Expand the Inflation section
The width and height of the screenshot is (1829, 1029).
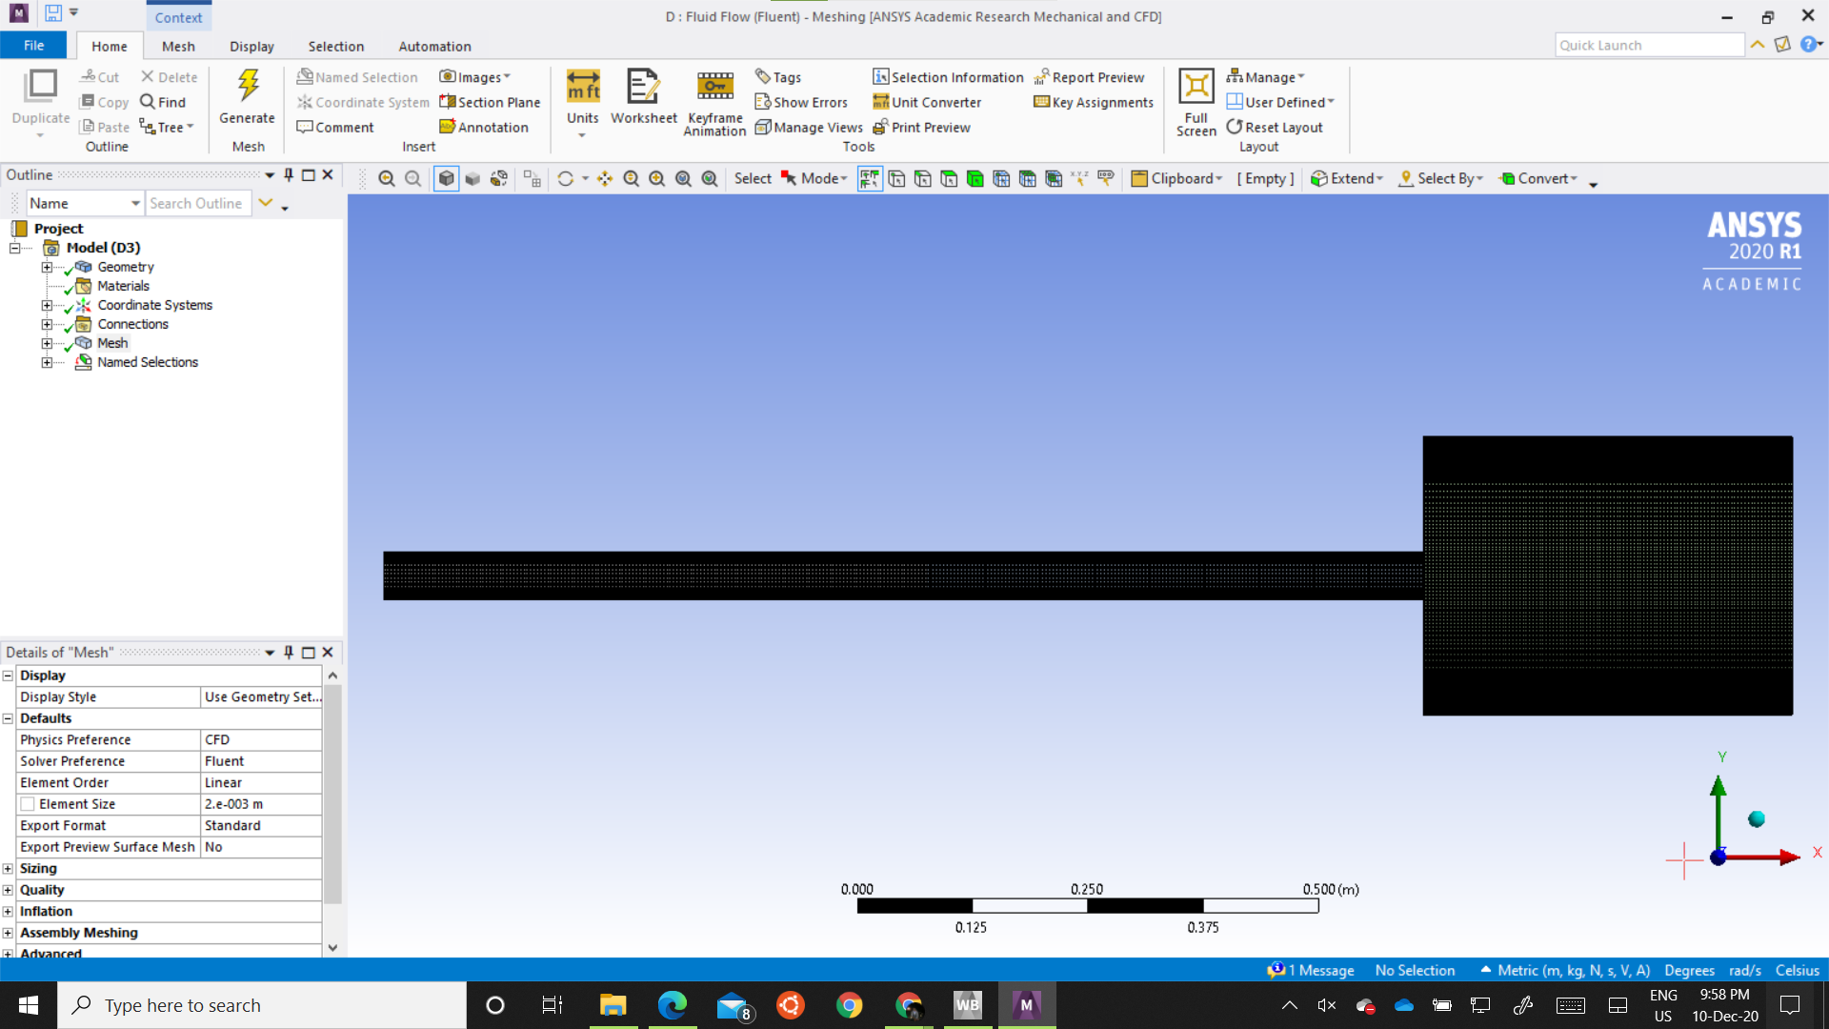coord(8,912)
